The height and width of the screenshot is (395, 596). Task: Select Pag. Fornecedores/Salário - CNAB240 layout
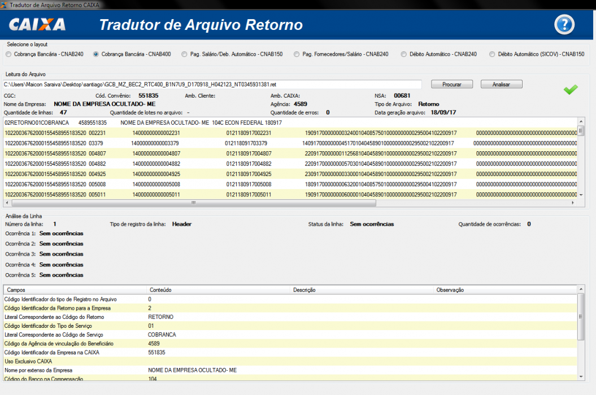point(297,54)
